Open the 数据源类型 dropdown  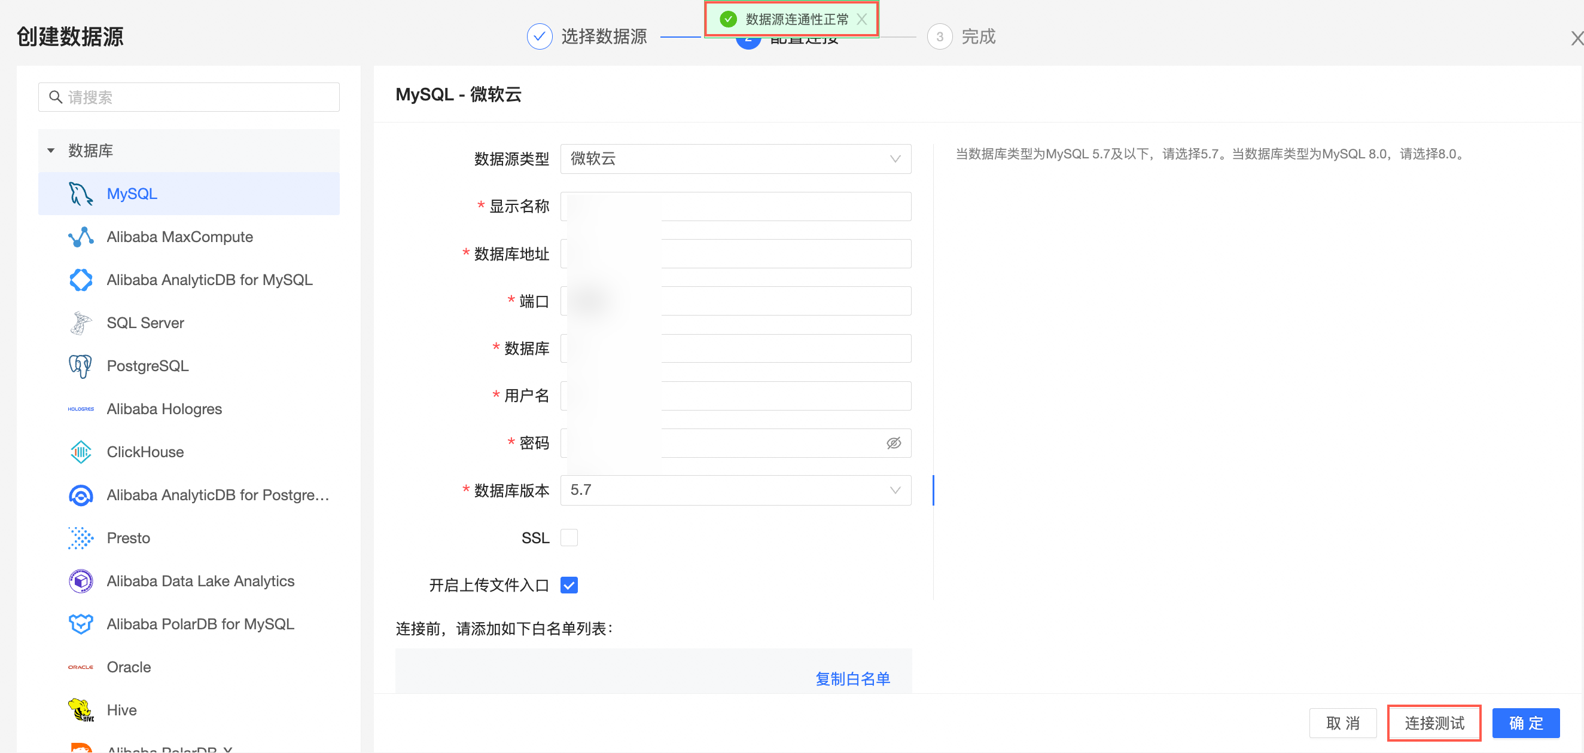click(x=735, y=158)
